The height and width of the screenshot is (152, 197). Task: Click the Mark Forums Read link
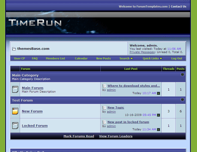(x=79, y=136)
